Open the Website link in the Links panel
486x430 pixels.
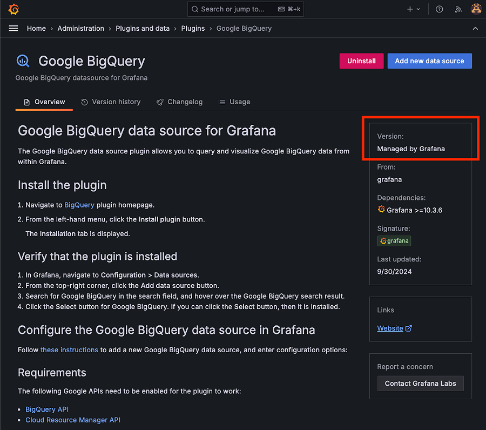tap(390, 328)
